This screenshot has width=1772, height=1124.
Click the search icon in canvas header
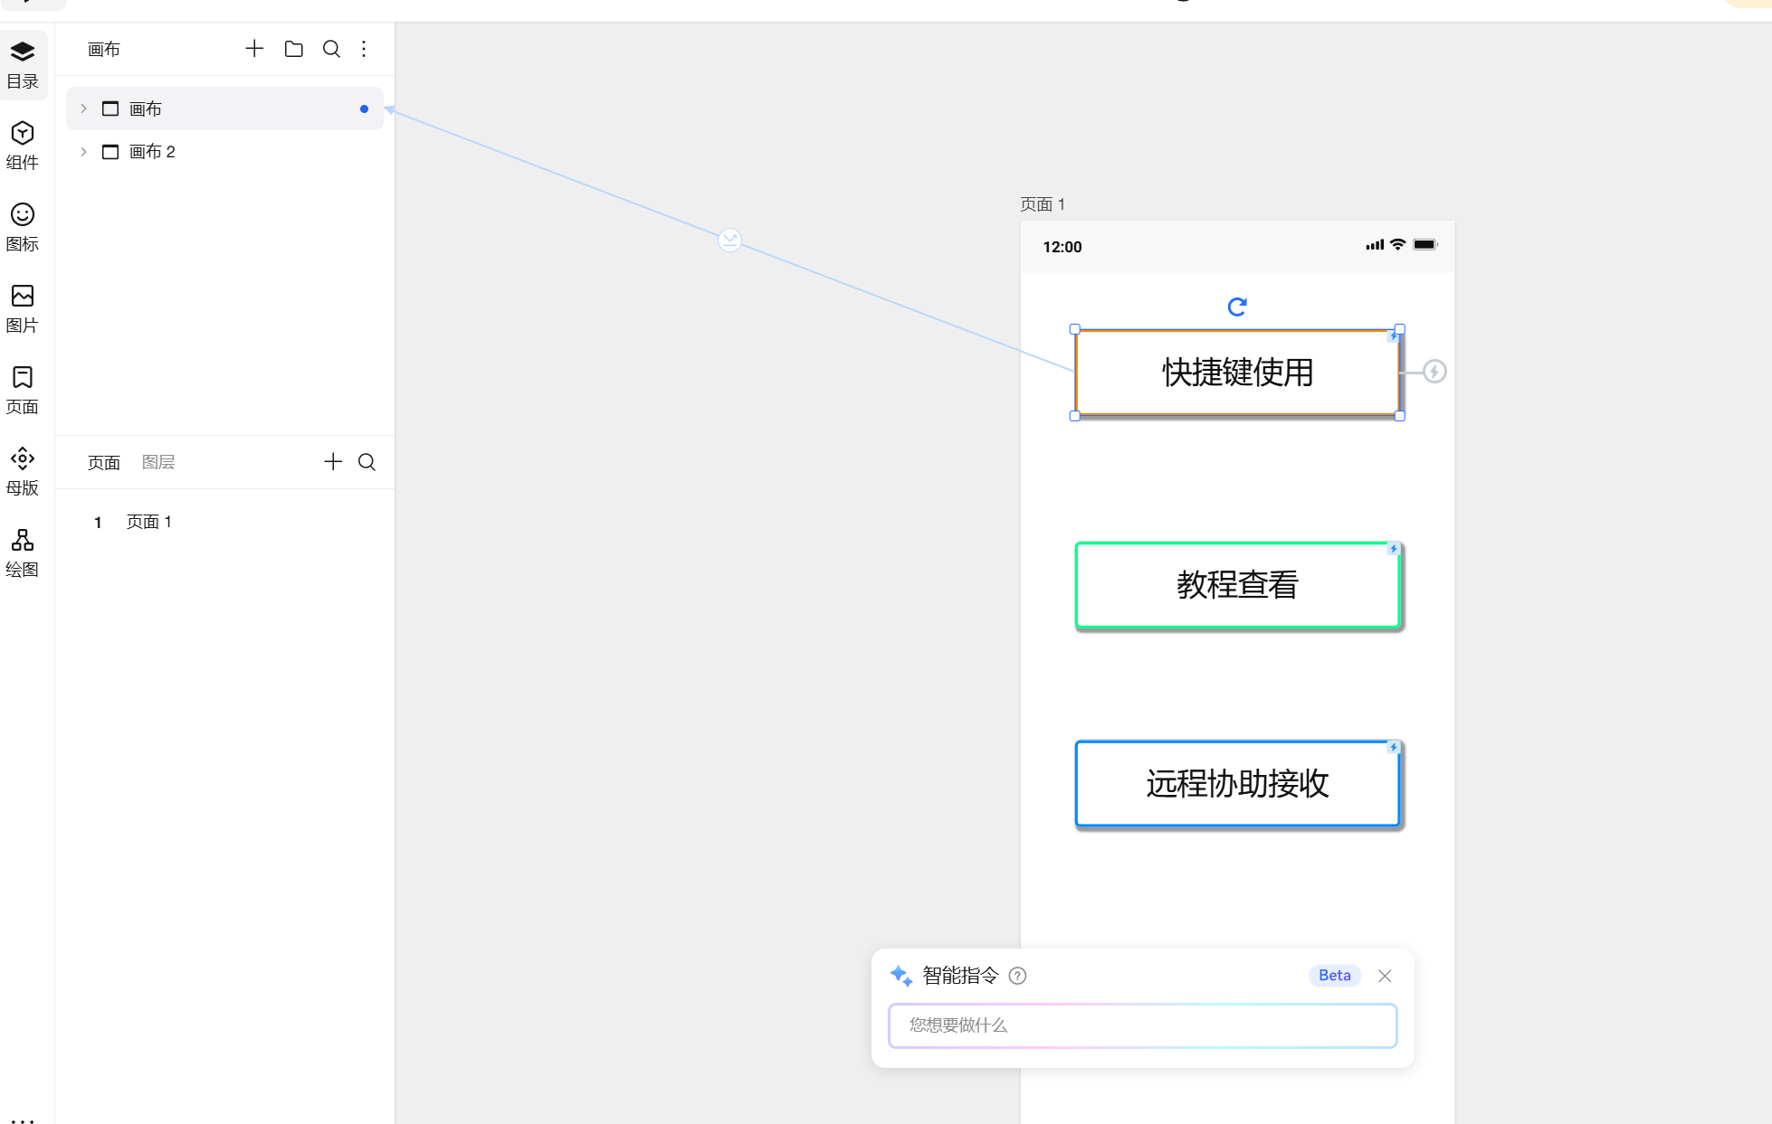pos(331,49)
